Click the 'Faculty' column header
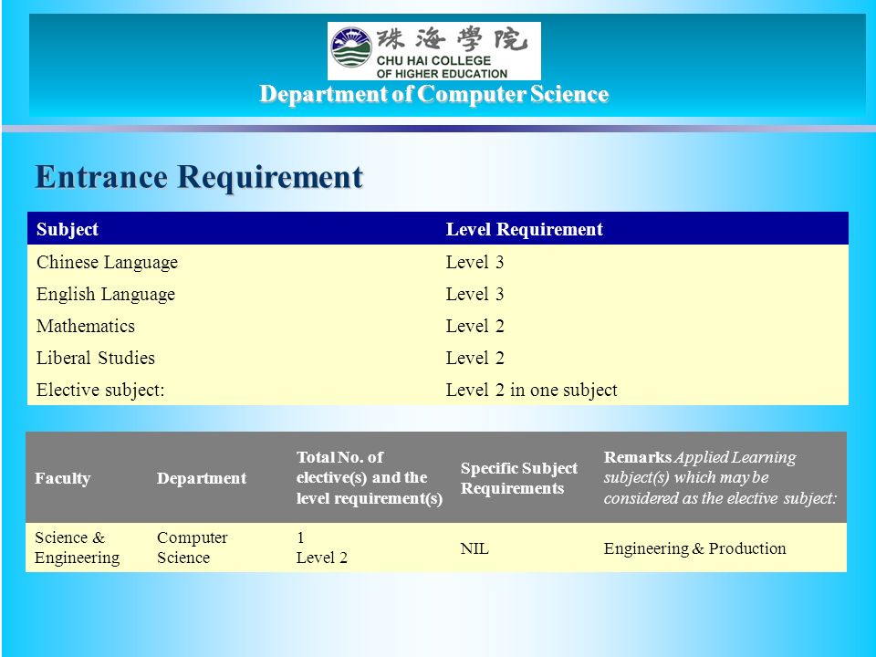Viewport: 876px width, 657px height. pyautogui.click(x=63, y=478)
